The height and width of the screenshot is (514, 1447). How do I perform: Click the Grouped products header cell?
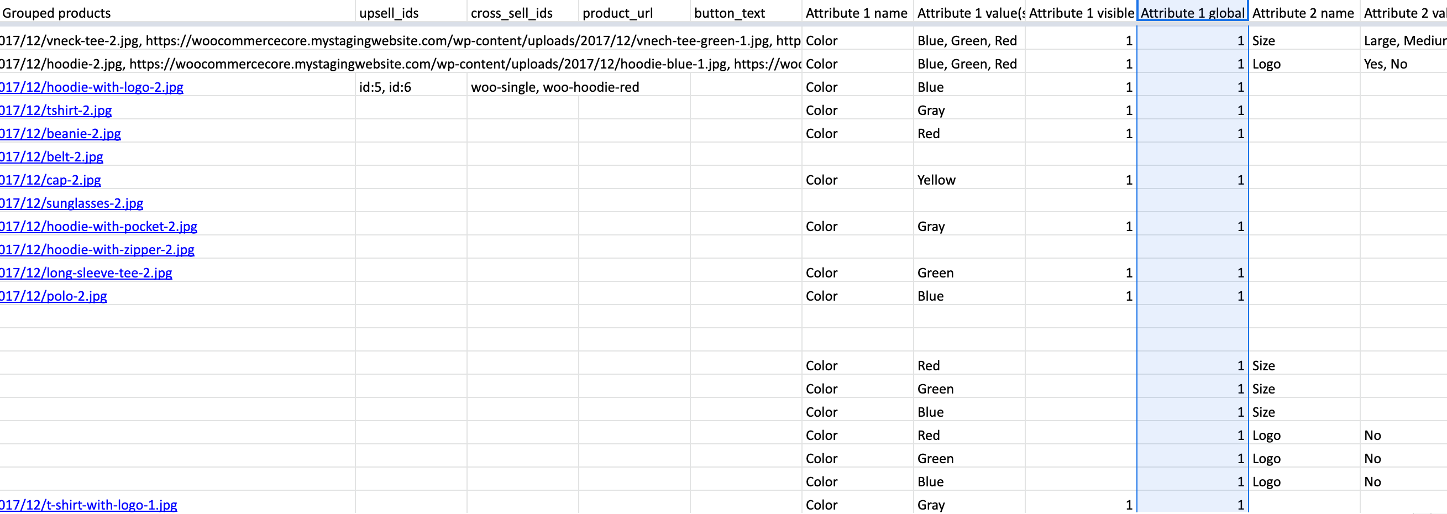pyautogui.click(x=57, y=13)
